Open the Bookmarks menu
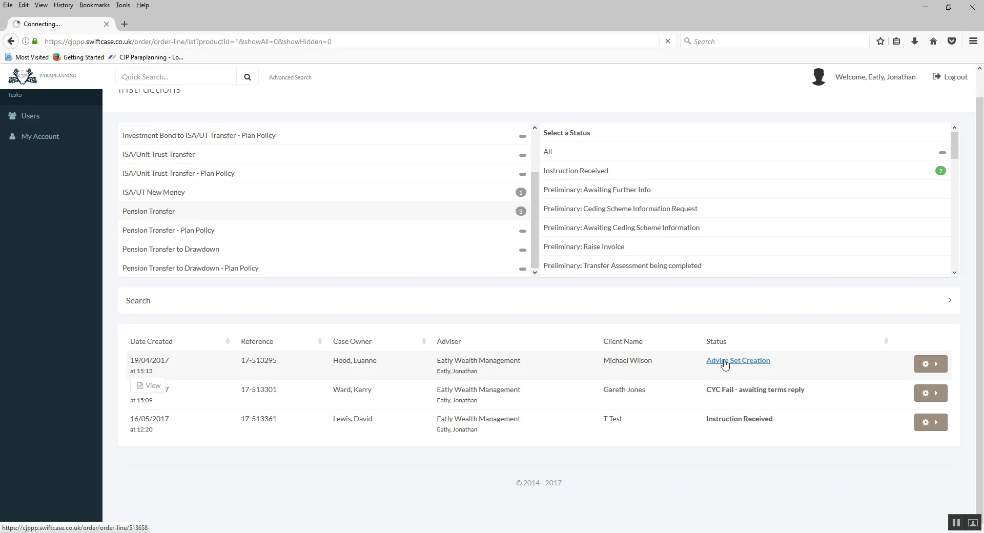This screenshot has height=533, width=984. (94, 5)
